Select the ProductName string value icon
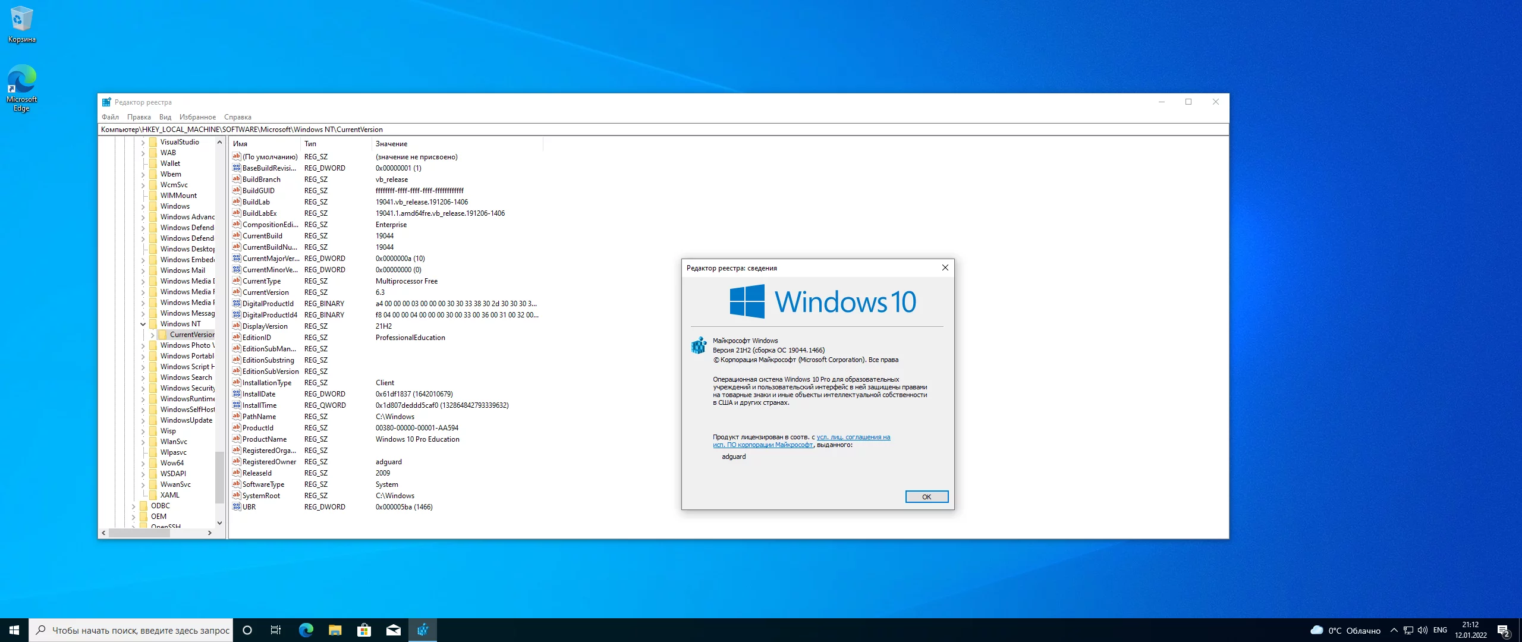This screenshot has width=1522, height=642. pyautogui.click(x=236, y=439)
